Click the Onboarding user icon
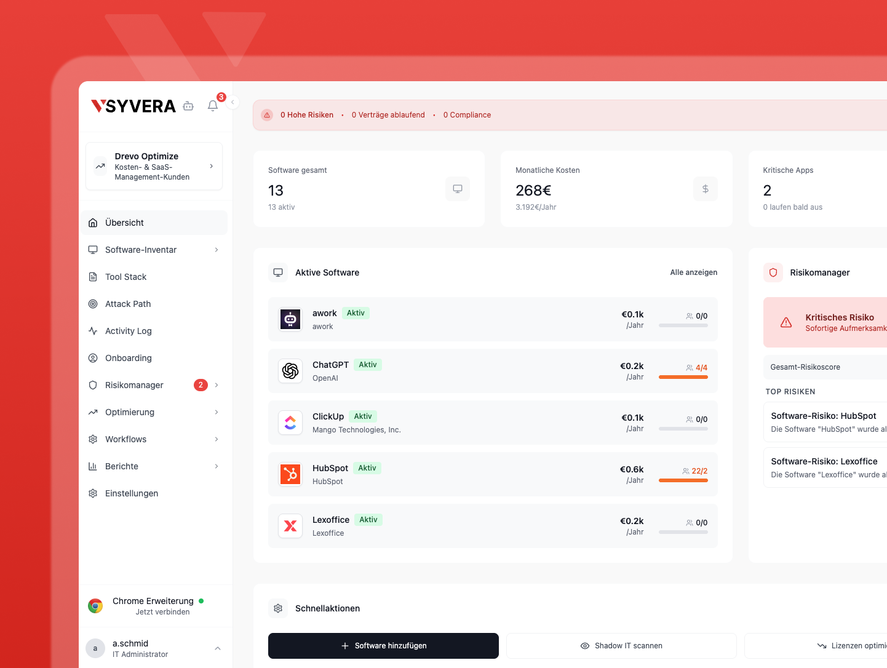This screenshot has height=668, width=887. pyautogui.click(x=93, y=358)
